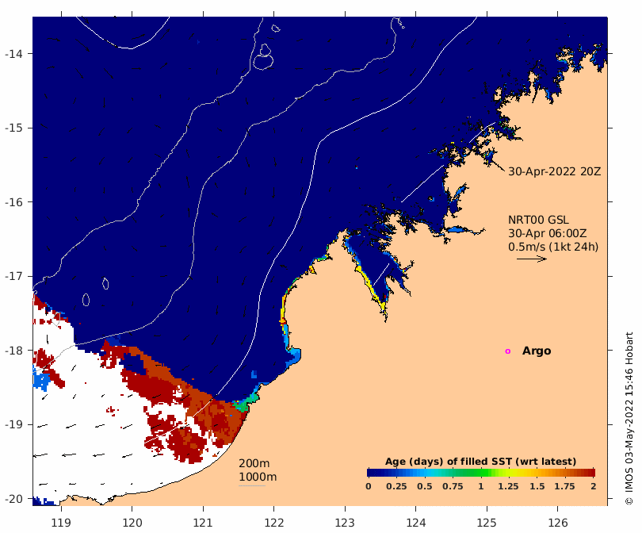This screenshot has height=533, width=642.
Task: Click the longitude axis label '124'
Action: click(416, 523)
